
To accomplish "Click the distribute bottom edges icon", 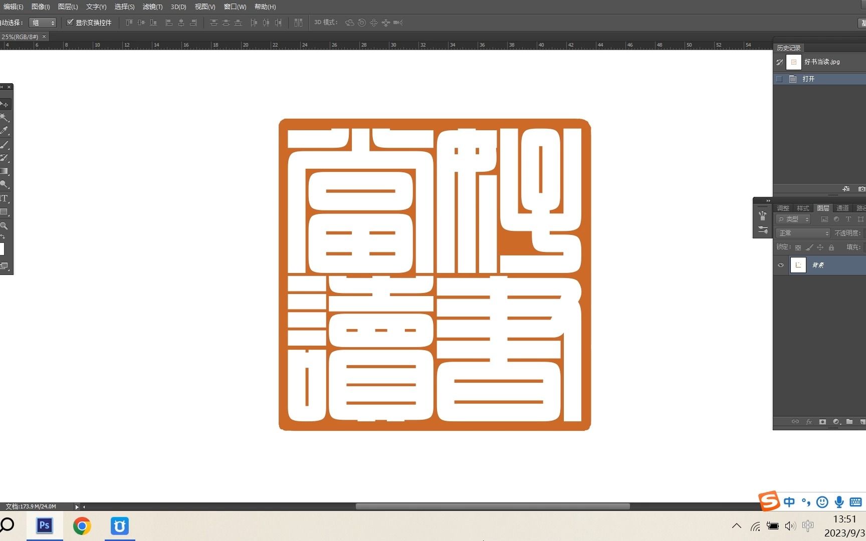I will click(x=238, y=23).
